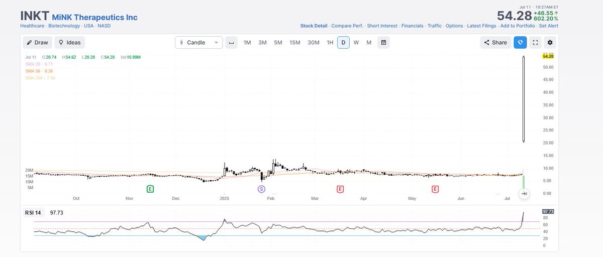Click the blue diamond Elite icon
Image resolution: width=603 pixels, height=257 pixels.
tap(520, 43)
